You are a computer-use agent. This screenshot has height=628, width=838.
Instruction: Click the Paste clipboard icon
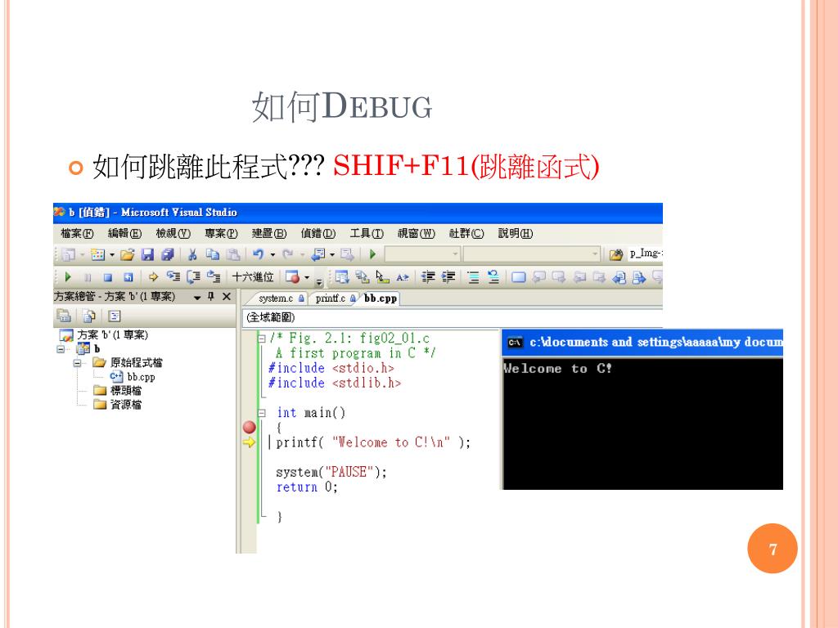[232, 255]
